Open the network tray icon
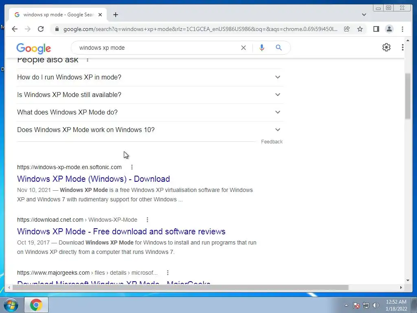Image resolution: width=417 pixels, height=313 pixels. coord(366,305)
